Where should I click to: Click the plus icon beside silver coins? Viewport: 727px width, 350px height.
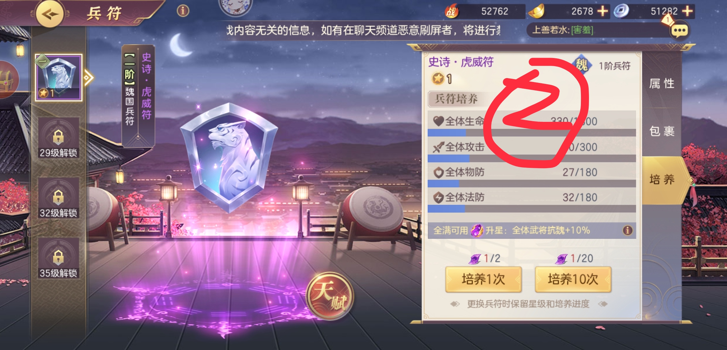click(x=687, y=11)
